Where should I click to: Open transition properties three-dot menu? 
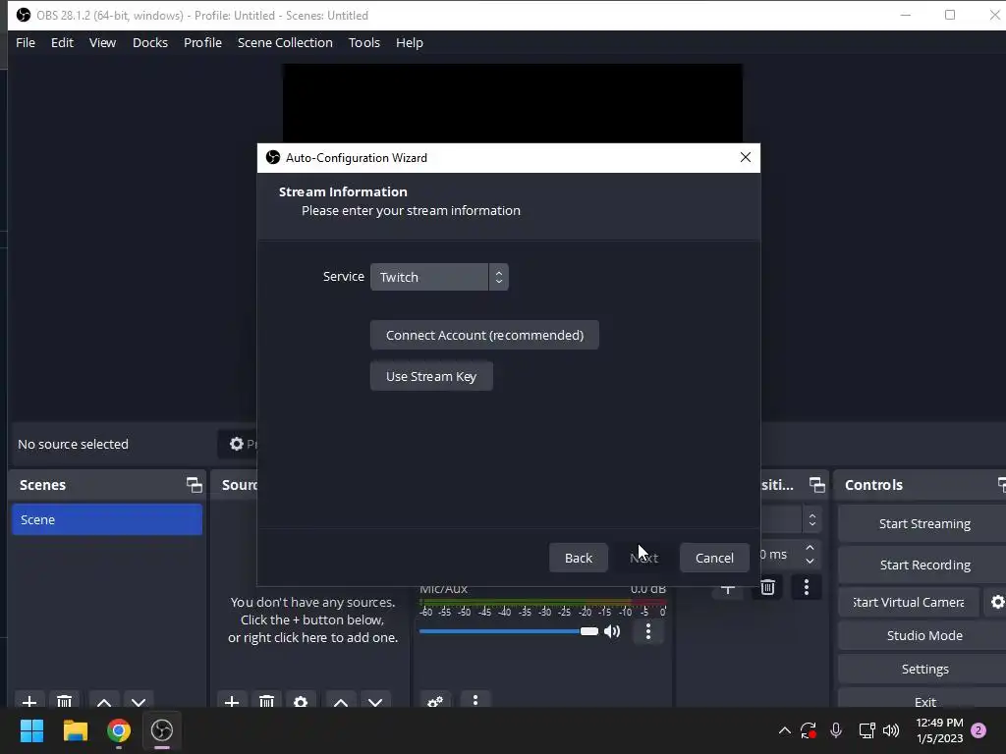[807, 587]
